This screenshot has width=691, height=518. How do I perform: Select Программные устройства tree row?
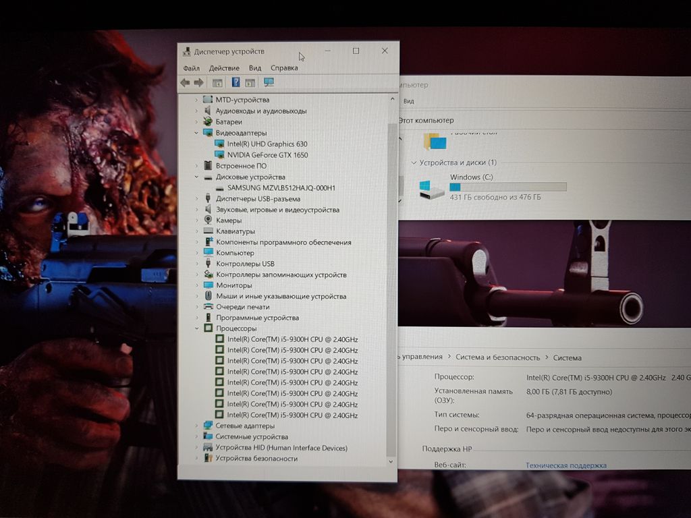257,318
